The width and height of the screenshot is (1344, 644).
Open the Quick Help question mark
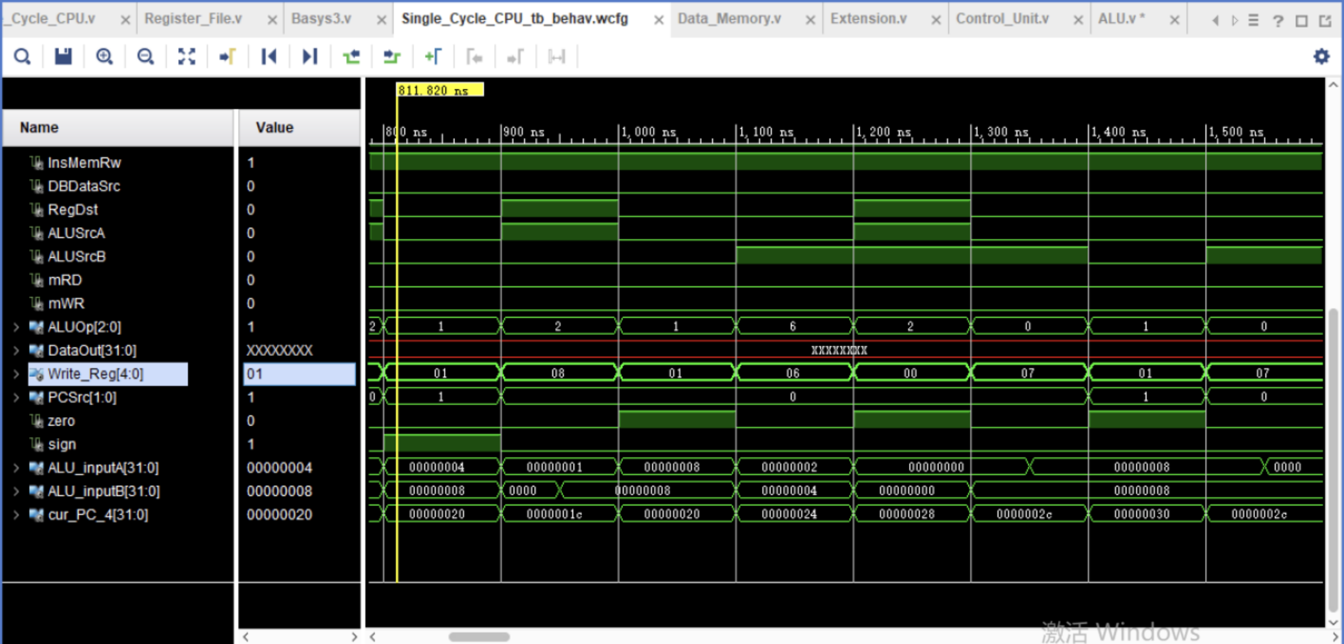coord(1278,20)
